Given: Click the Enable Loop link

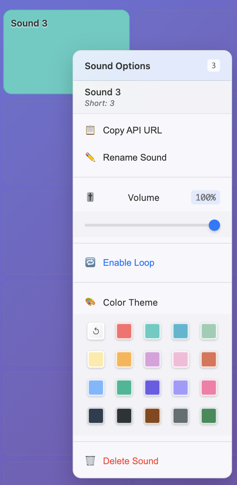Looking at the screenshot, I should (128, 262).
